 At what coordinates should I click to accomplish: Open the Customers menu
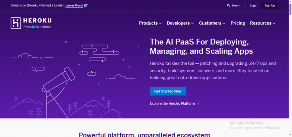[212, 23]
